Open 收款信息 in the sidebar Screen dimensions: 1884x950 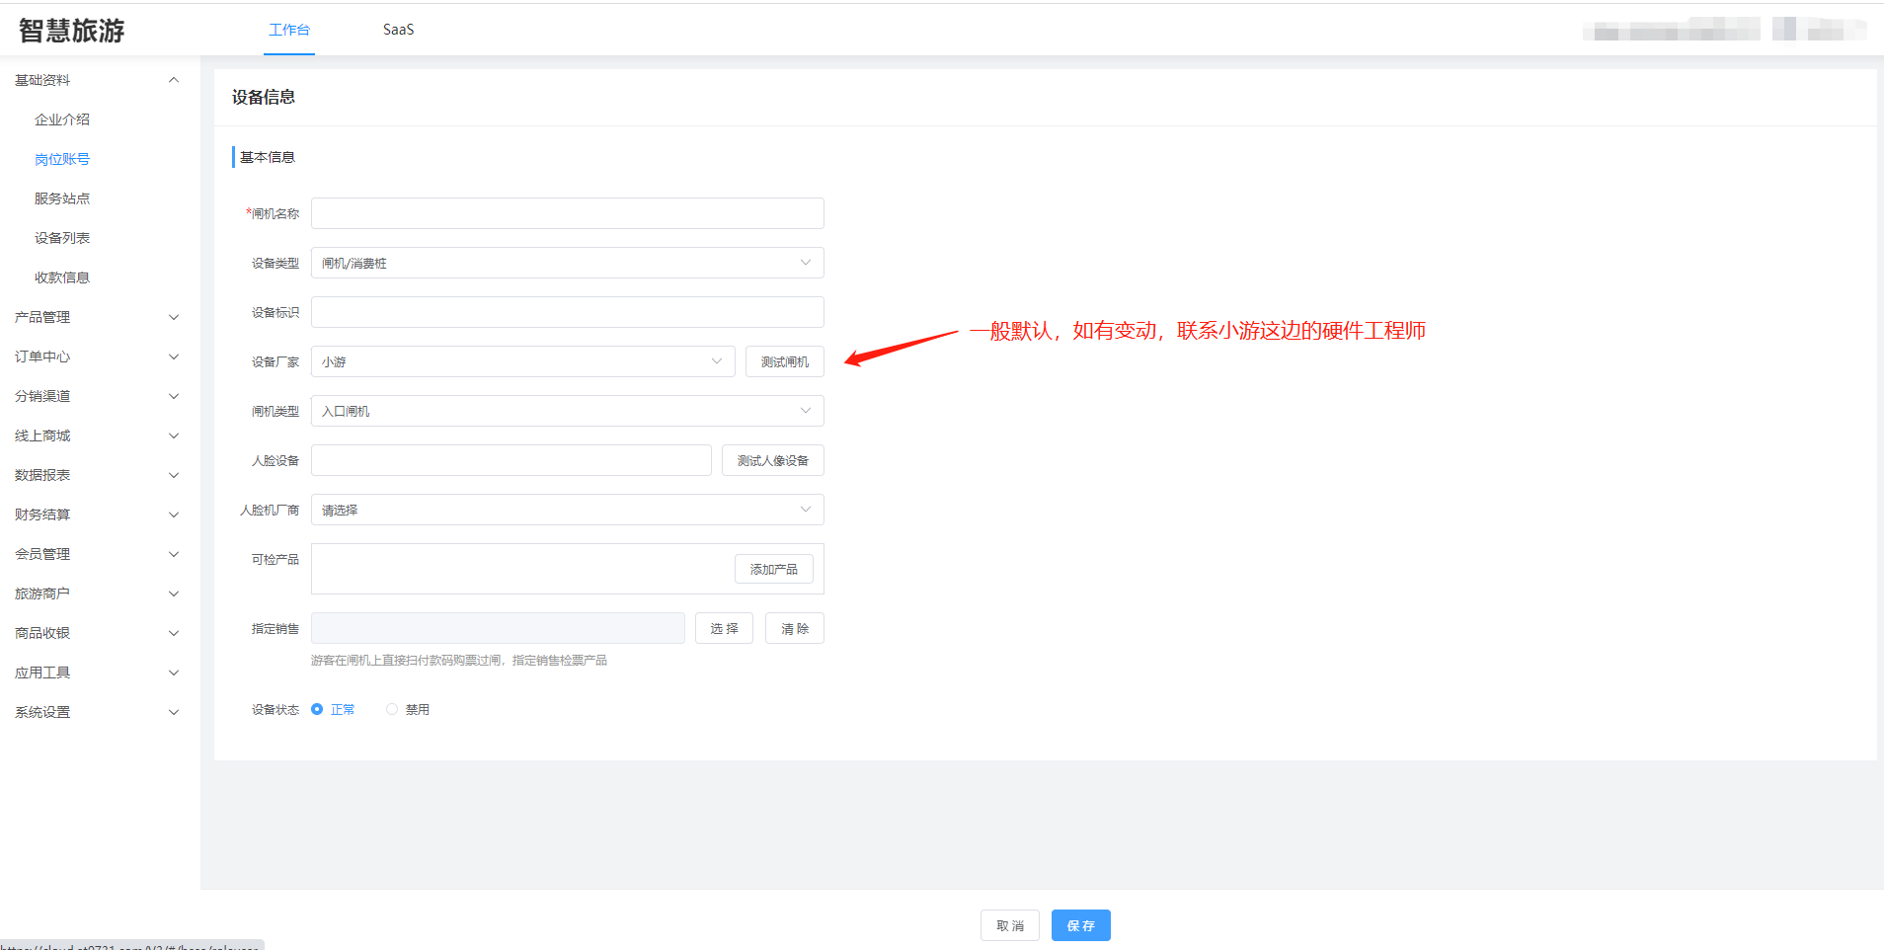(62, 277)
